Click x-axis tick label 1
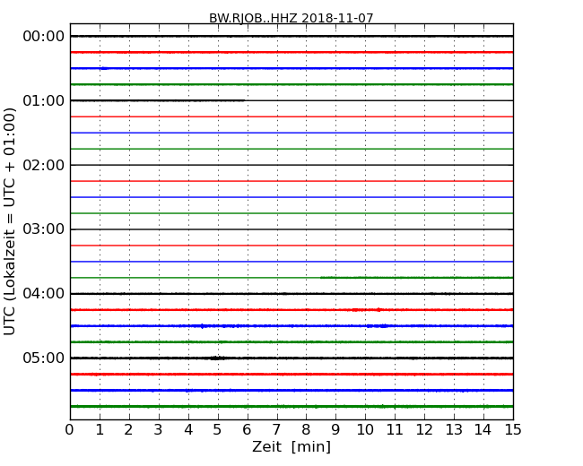This screenshot has height=466, width=583. tap(100, 430)
